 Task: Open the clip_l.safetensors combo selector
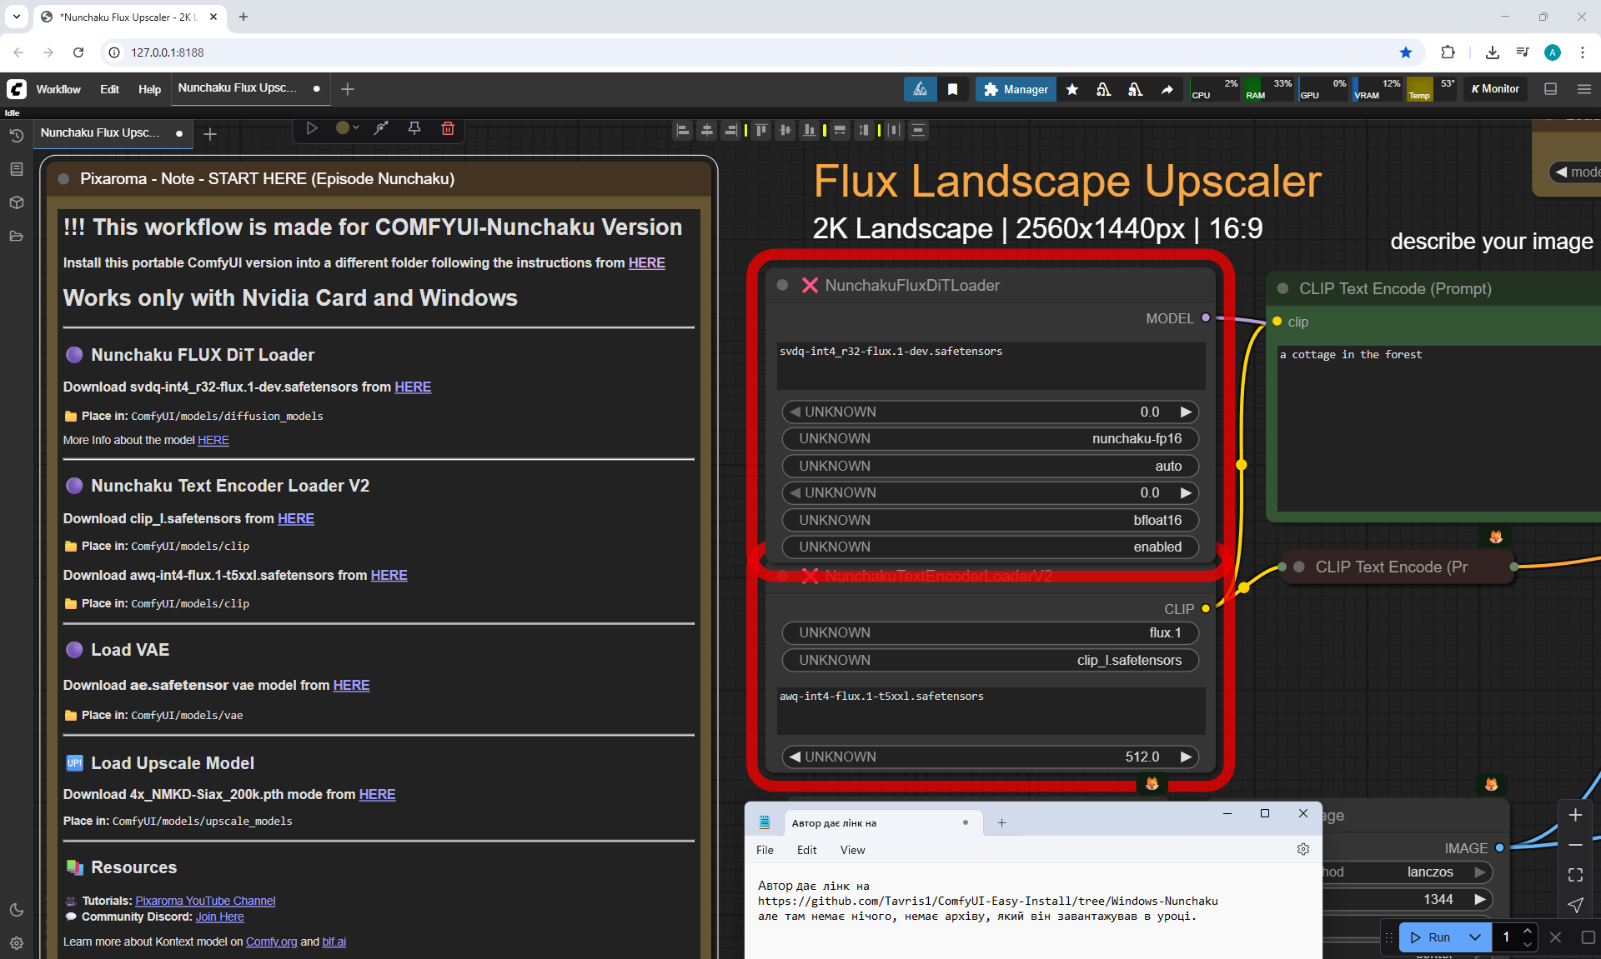(x=990, y=660)
